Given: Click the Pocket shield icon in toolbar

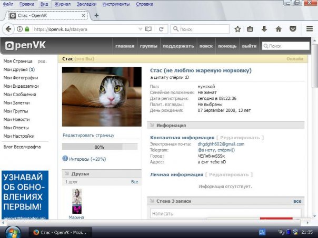Looking at the screenshot, I should pos(292,29).
